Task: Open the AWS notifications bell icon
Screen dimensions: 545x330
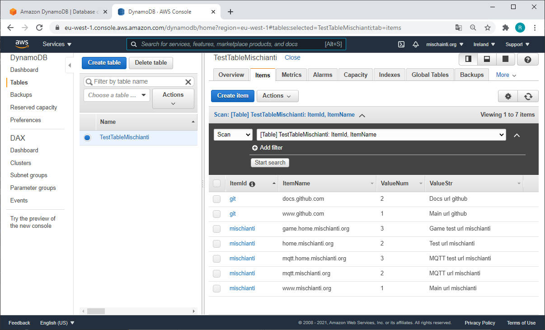Action: pyautogui.click(x=415, y=44)
